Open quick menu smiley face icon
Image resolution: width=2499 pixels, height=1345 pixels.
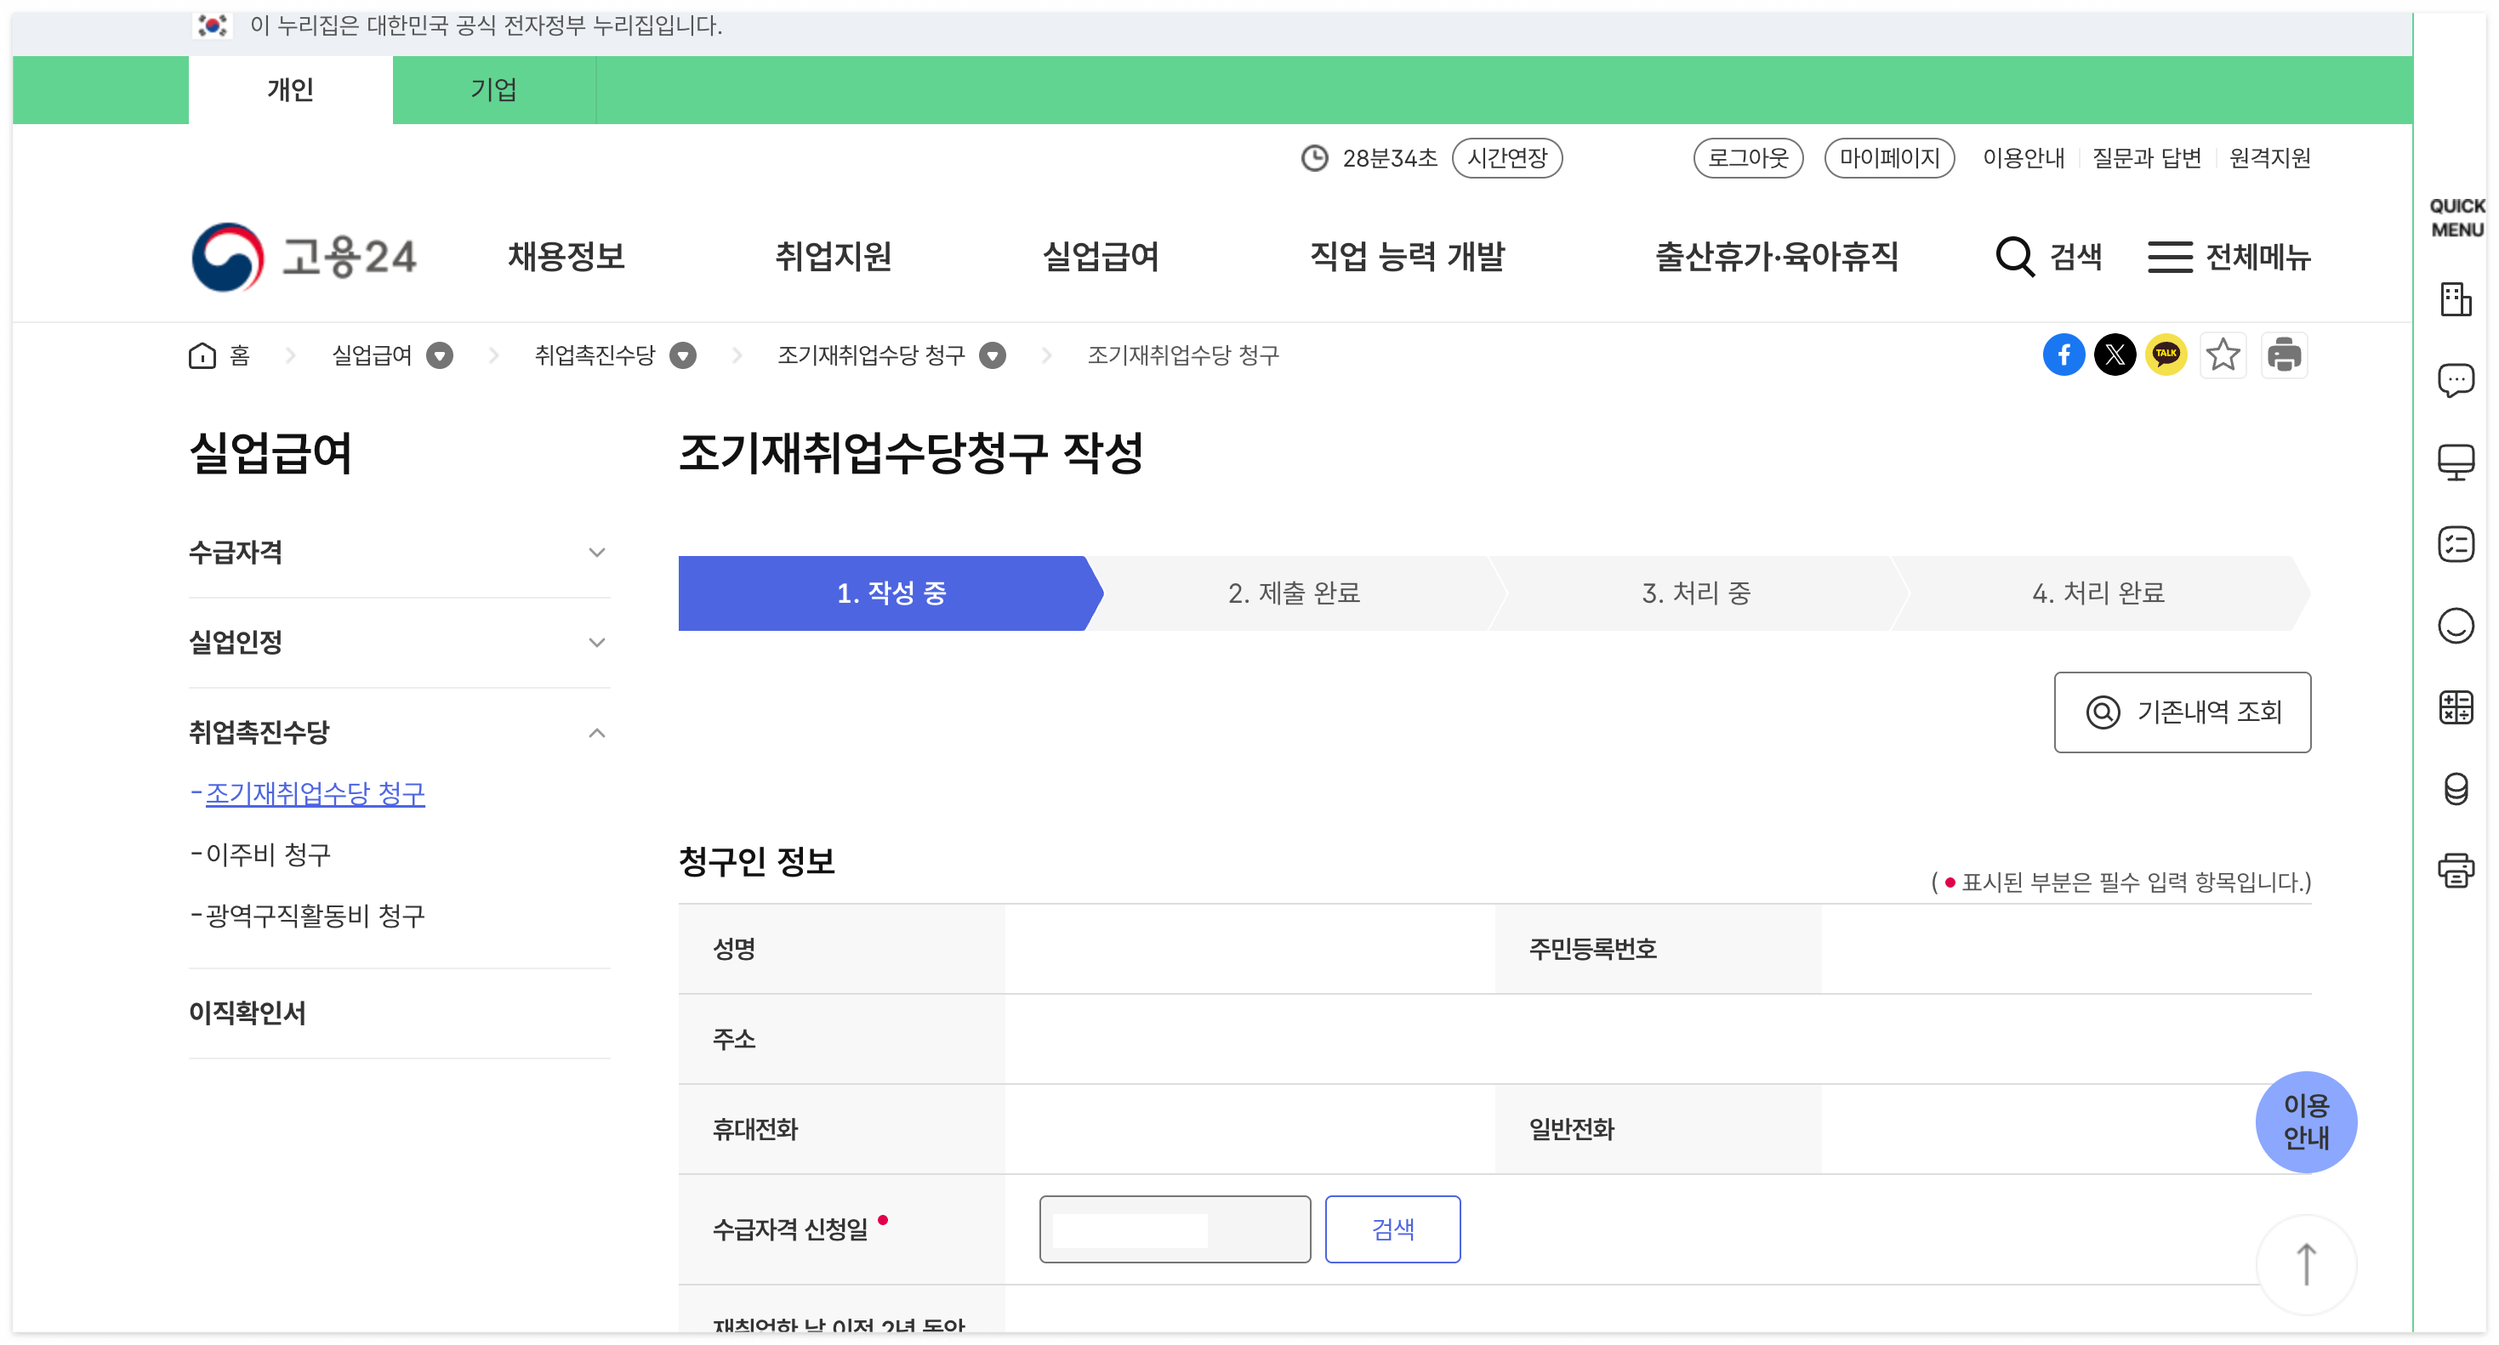point(2456,626)
